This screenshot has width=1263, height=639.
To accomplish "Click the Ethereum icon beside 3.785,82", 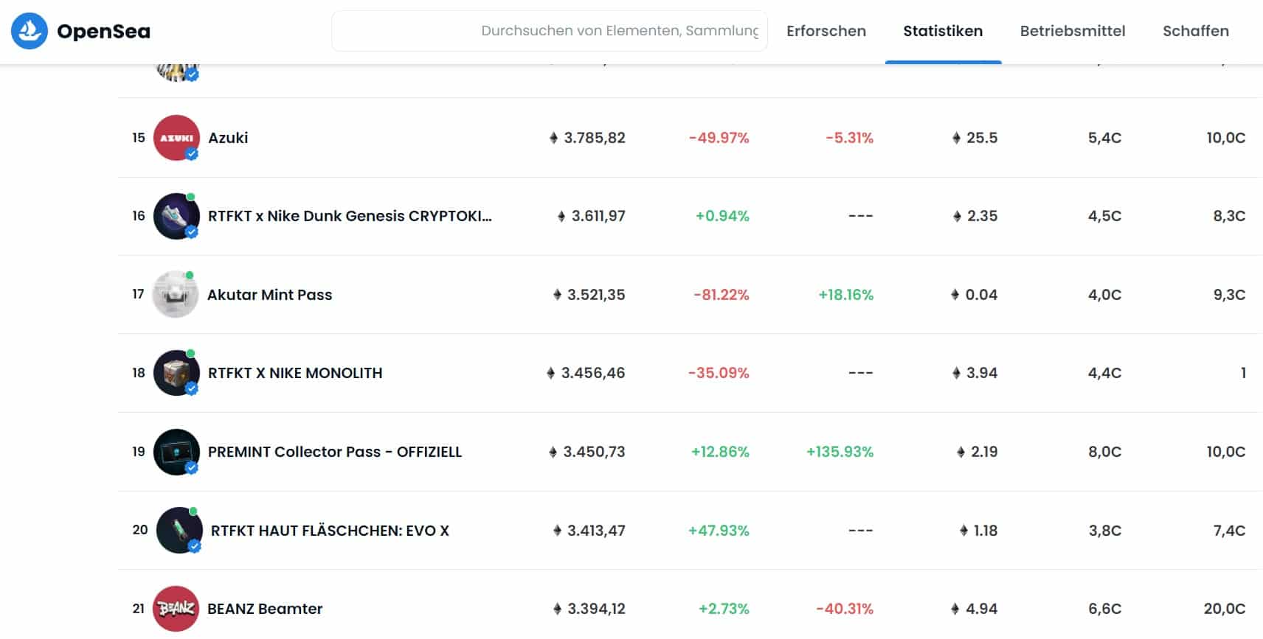I will coord(553,138).
